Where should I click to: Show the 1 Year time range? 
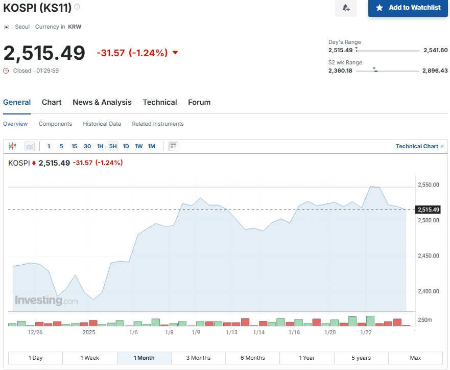[307, 358]
